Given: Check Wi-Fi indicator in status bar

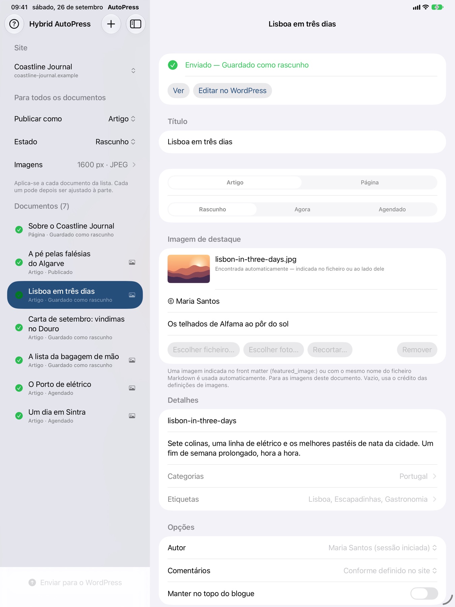Looking at the screenshot, I should 426,7.
